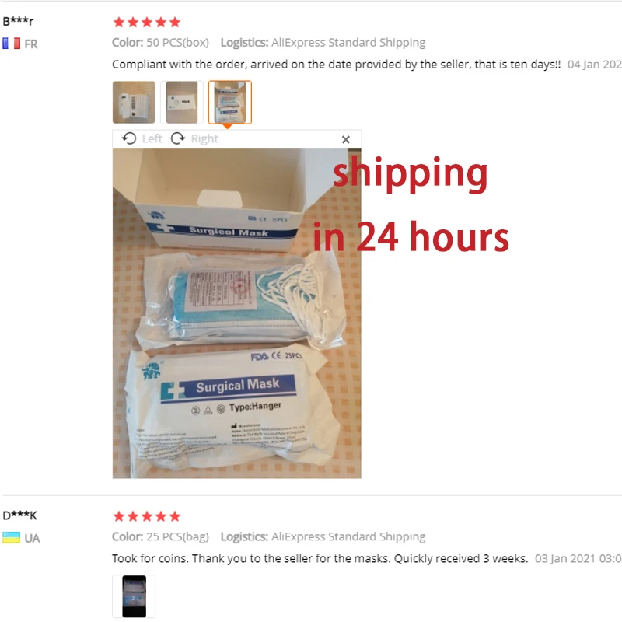The height and width of the screenshot is (622, 622).
Task: Click the '25 PCS(bag)' color text
Action: [177, 536]
